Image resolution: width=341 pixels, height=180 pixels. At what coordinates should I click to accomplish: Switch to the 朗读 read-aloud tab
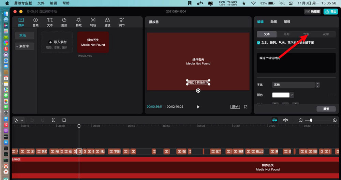(287, 22)
